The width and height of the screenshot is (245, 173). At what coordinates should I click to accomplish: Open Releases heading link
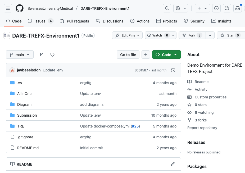click(x=196, y=142)
